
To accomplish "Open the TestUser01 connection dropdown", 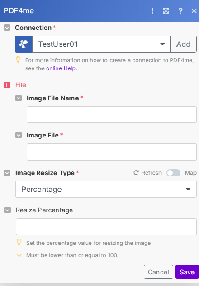I will coord(101,44).
